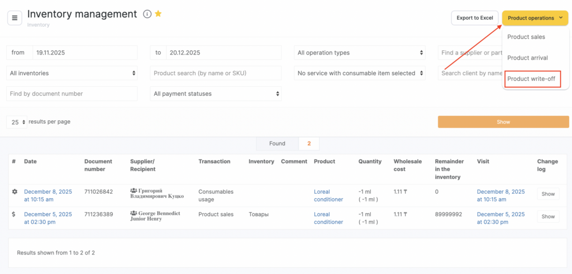Show change log for December 5 row
Screen dimensions: 572x274
pos(547,217)
